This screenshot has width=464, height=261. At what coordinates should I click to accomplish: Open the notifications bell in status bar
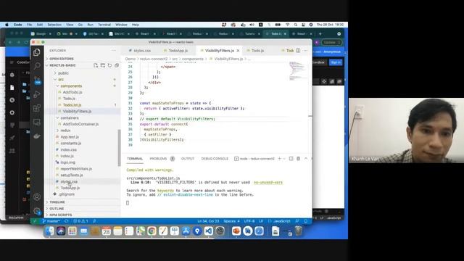click(x=306, y=221)
